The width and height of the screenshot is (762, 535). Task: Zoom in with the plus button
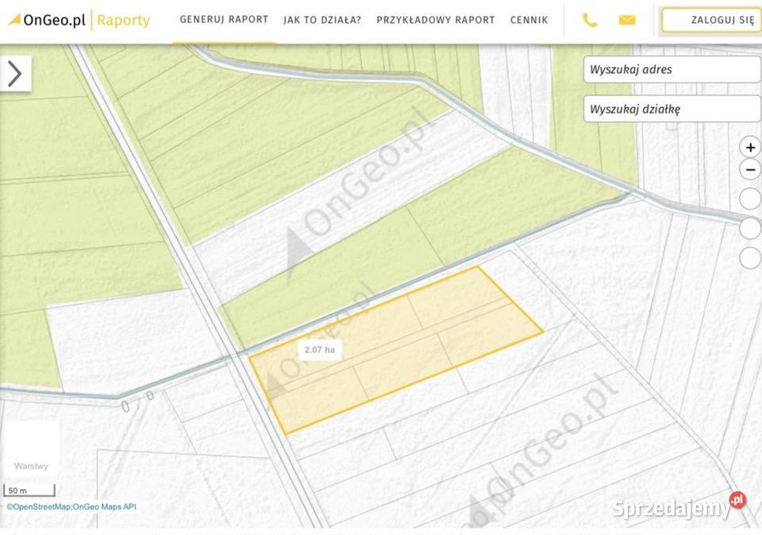coord(750,147)
